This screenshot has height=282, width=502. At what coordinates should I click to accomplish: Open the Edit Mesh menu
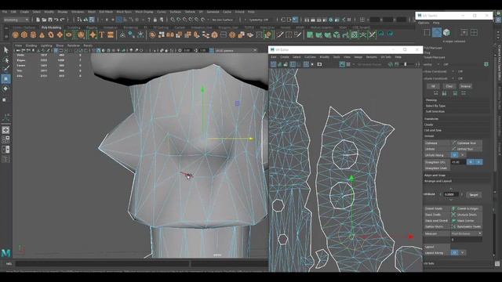click(x=106, y=12)
